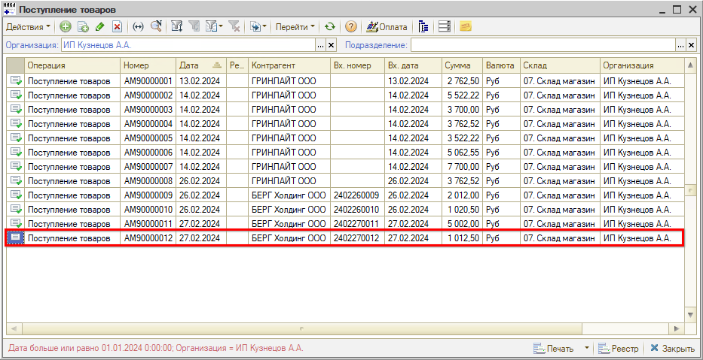This screenshot has height=360, width=703.
Task: Open Подразделение selection with ellipsis button
Action: point(680,45)
